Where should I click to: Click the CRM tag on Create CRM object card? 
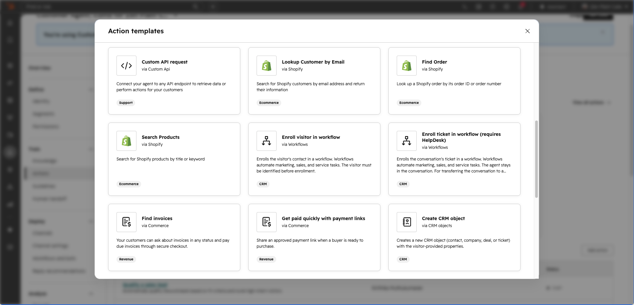(x=403, y=259)
